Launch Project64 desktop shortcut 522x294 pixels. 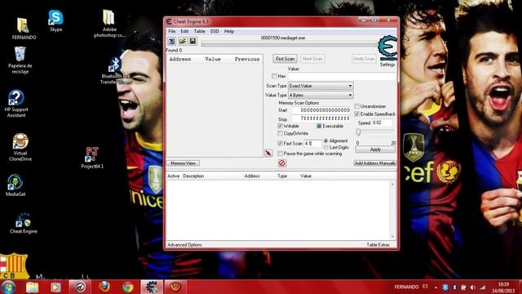[92, 158]
